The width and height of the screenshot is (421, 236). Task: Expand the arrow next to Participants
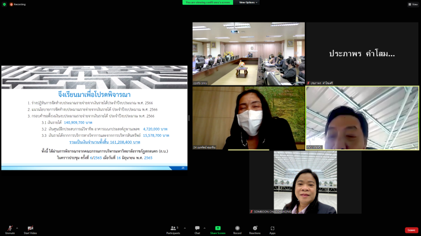[x=185, y=228]
